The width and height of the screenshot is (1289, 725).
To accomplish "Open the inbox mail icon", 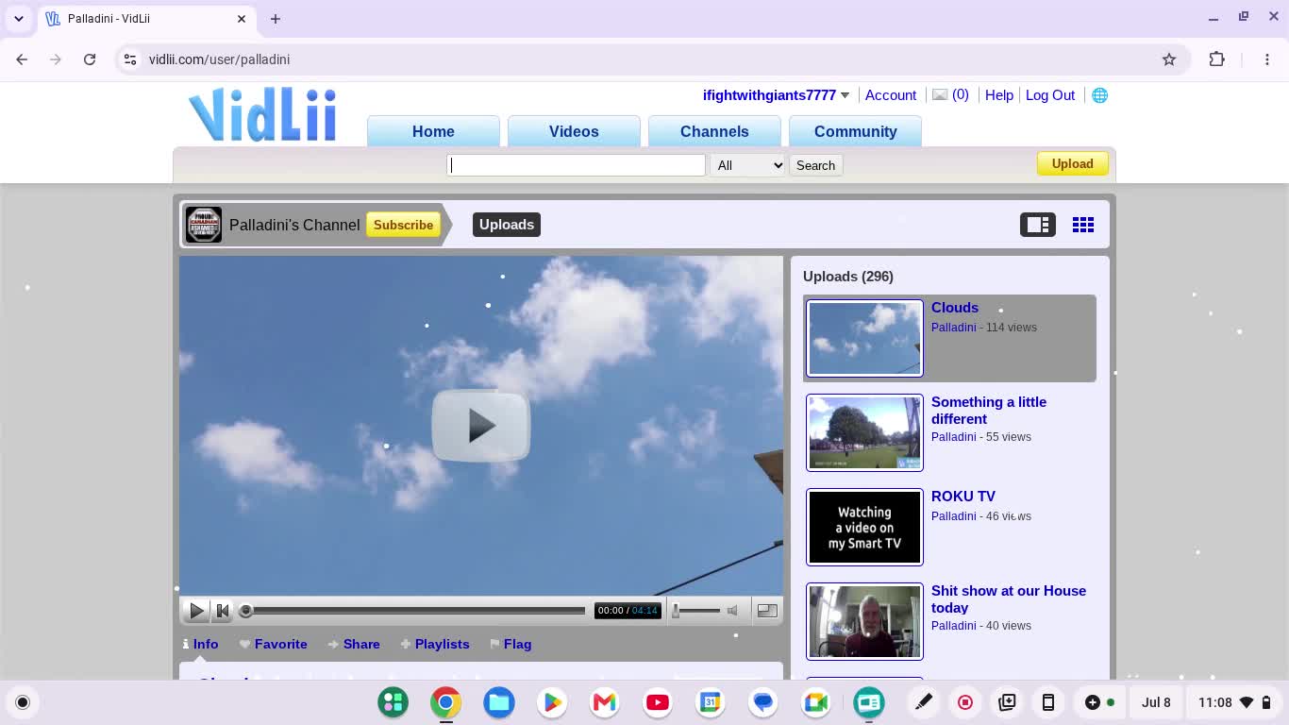I will tap(940, 94).
